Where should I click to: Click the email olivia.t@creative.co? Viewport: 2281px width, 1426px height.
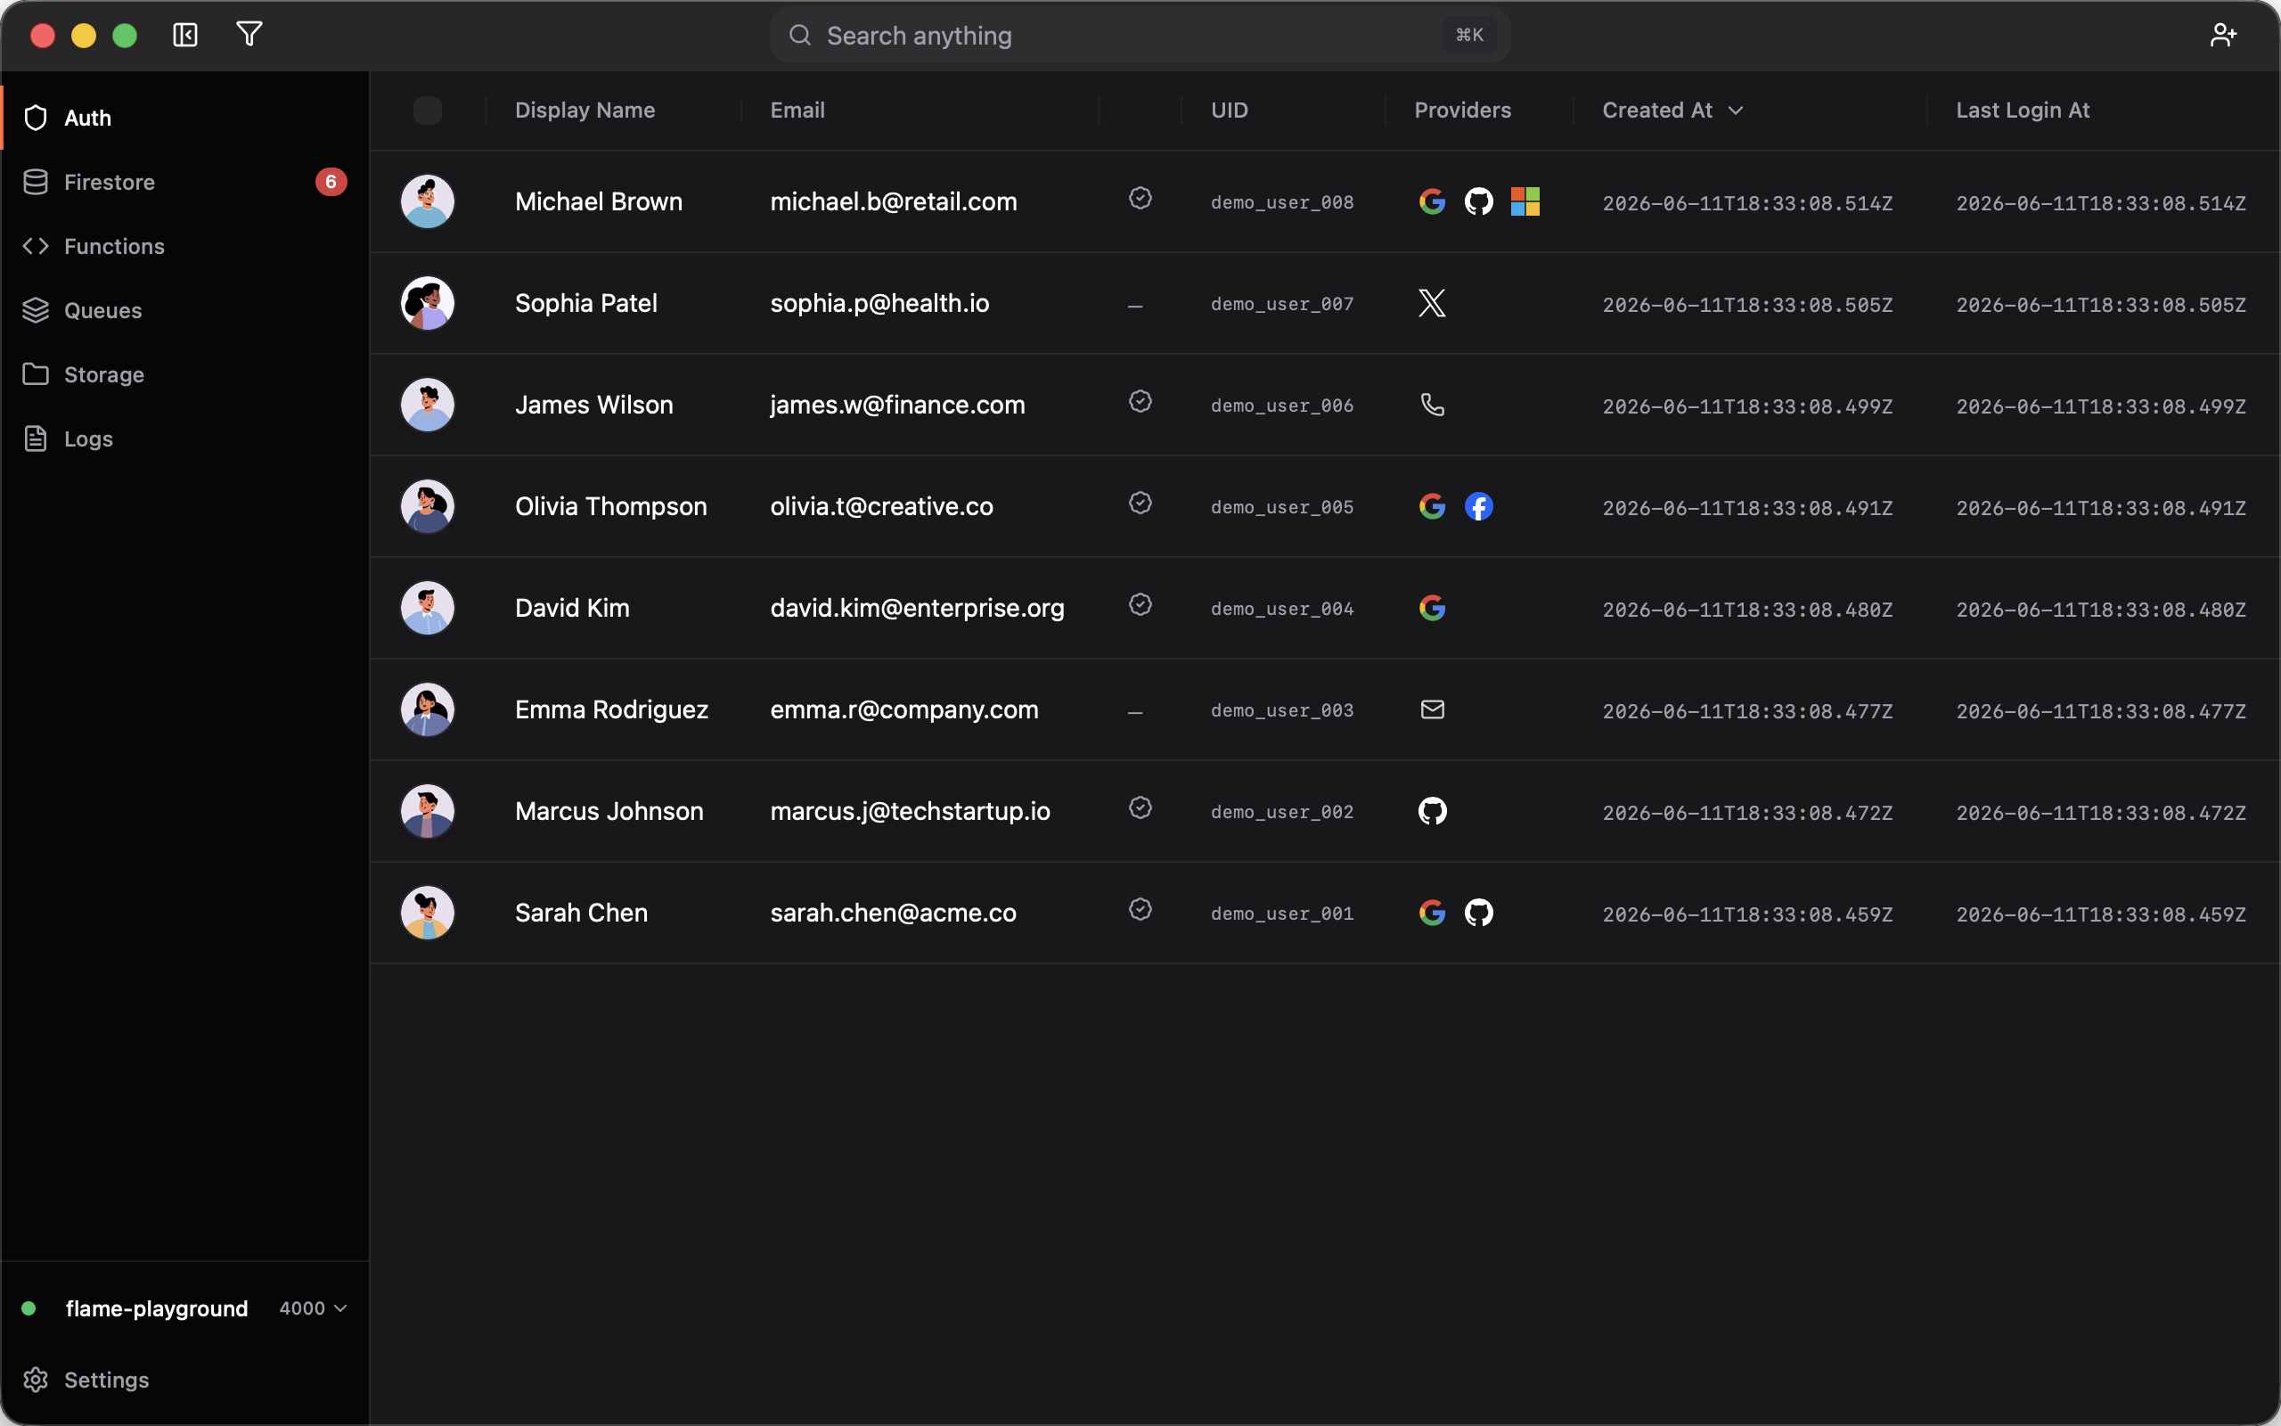[x=881, y=506]
